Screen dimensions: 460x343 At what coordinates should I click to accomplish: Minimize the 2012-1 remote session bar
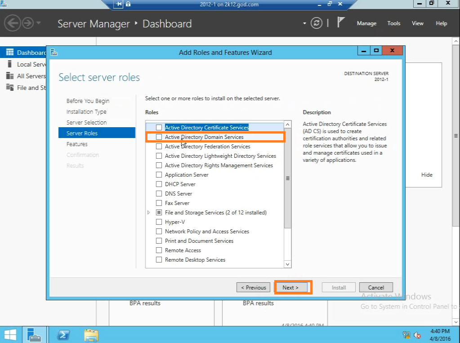coord(319,4)
